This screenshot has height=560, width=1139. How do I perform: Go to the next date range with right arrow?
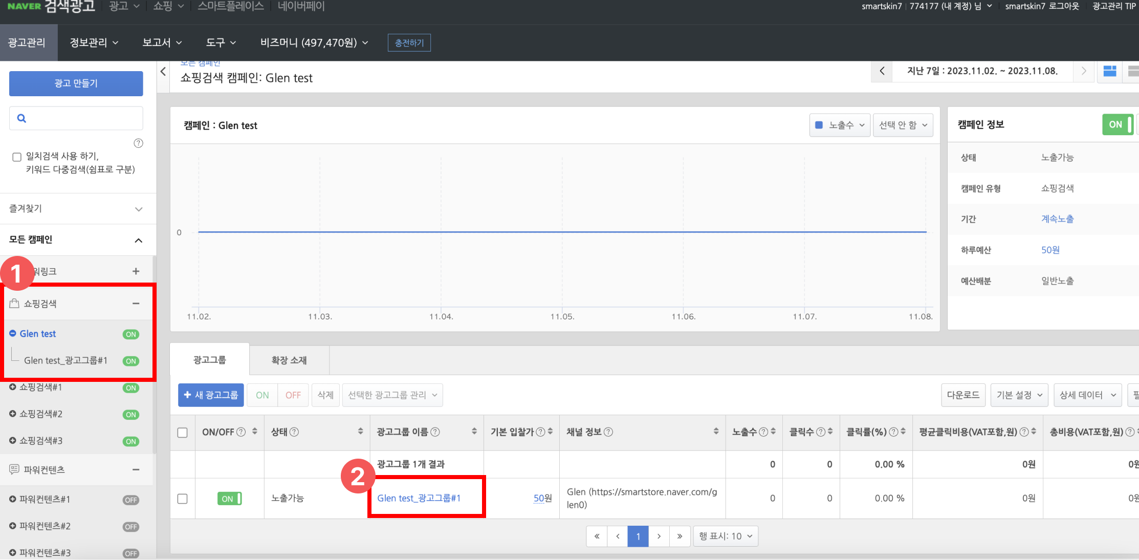coord(1083,71)
